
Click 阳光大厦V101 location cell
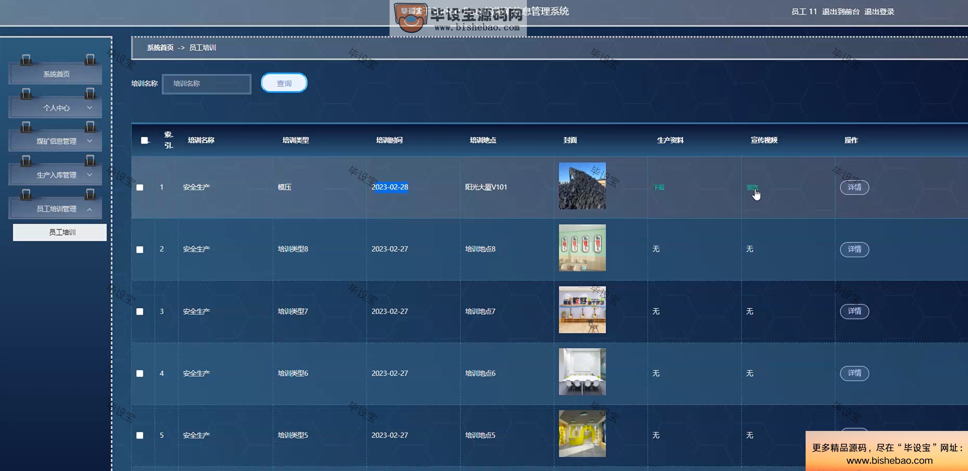486,187
